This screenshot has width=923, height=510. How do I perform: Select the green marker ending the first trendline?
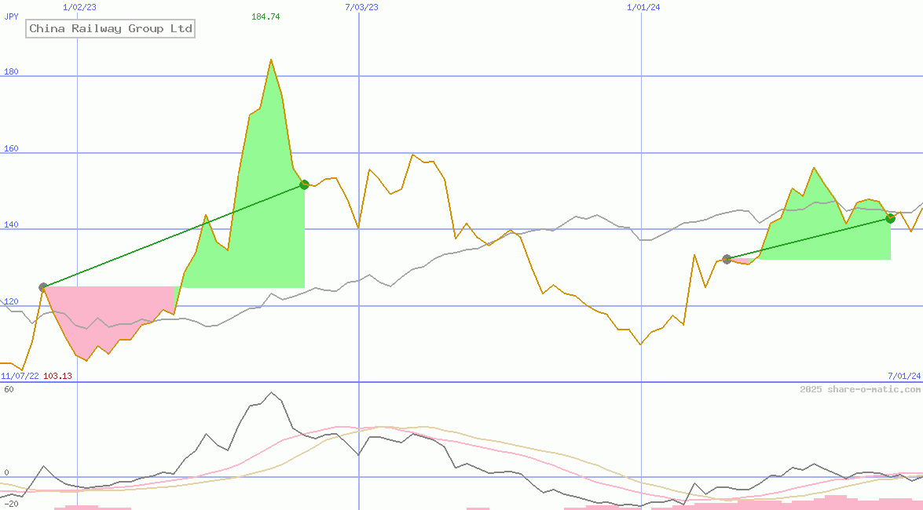coord(303,184)
